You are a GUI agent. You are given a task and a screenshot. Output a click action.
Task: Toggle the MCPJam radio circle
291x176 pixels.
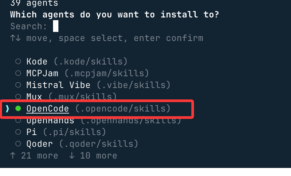(x=18, y=73)
